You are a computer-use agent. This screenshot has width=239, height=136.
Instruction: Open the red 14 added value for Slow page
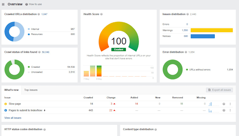click(x=136, y=104)
